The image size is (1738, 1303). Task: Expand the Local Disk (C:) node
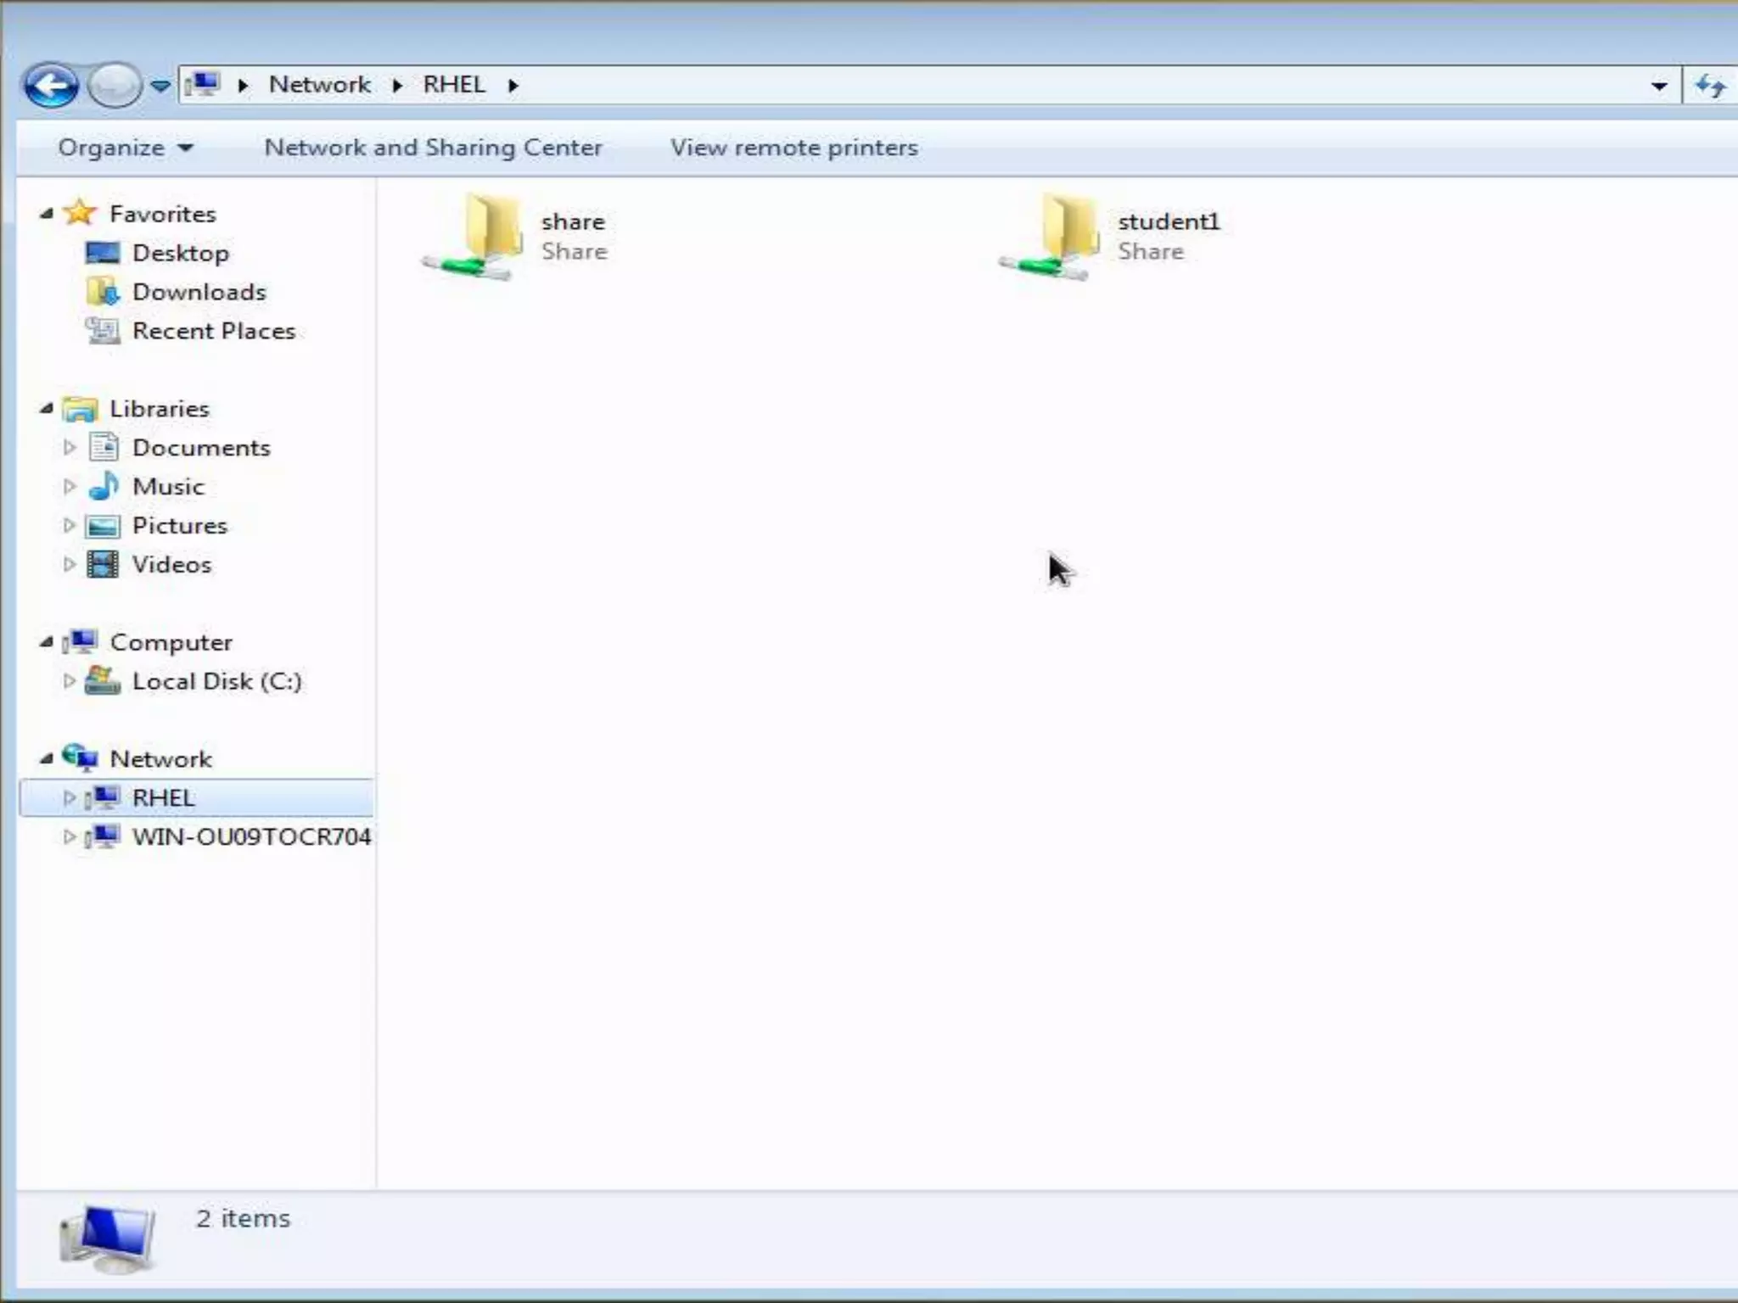[x=70, y=680]
